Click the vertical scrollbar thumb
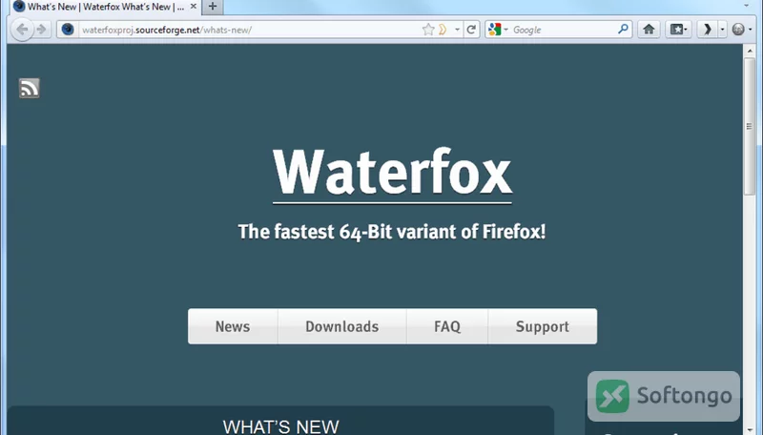 pos(750,127)
